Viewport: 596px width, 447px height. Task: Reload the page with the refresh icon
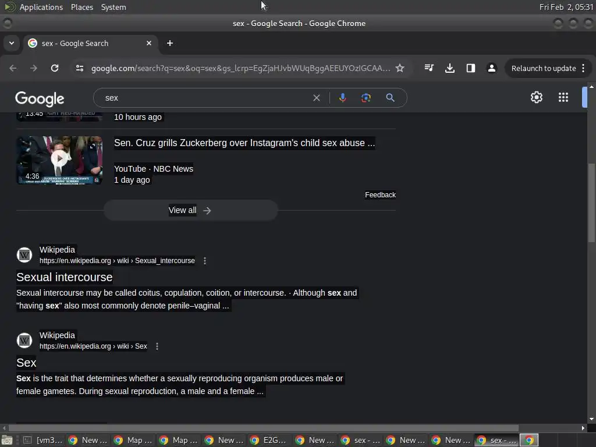[55, 69]
